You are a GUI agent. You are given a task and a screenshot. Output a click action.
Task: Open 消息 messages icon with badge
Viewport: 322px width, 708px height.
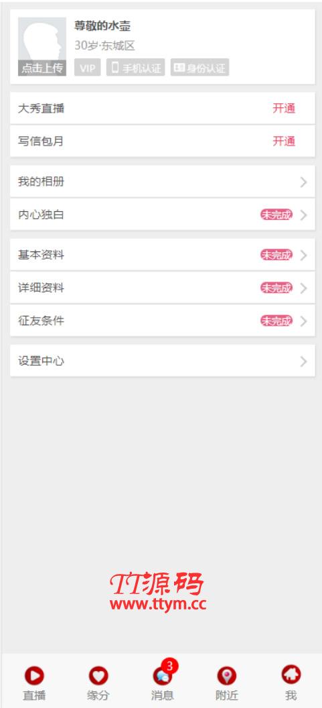pyautogui.click(x=163, y=676)
